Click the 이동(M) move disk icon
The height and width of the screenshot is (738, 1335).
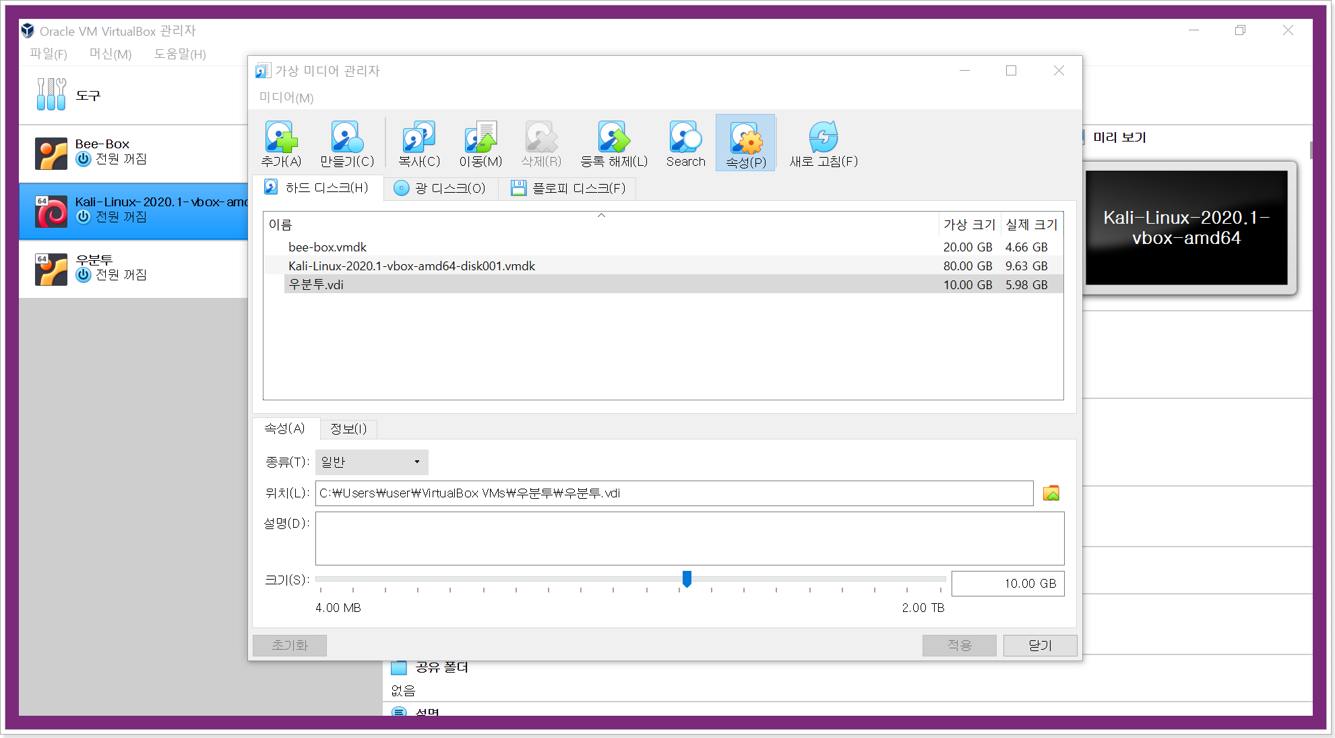pyautogui.click(x=480, y=137)
